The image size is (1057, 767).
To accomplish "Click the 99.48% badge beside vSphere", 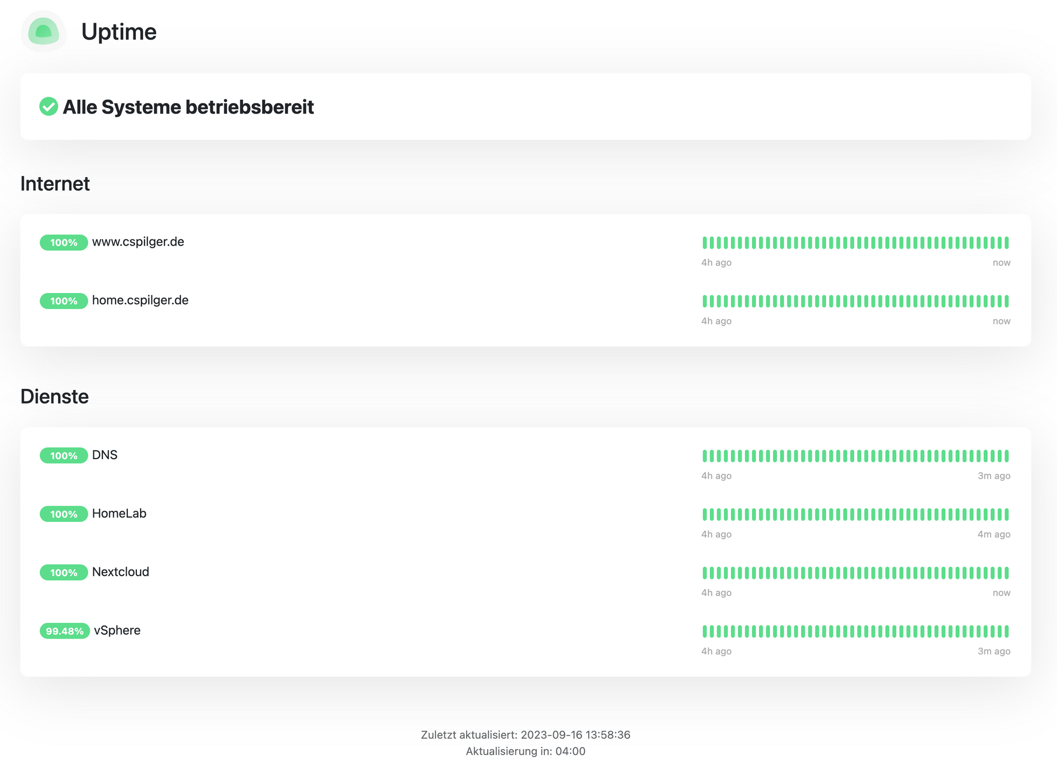I will coord(64,631).
